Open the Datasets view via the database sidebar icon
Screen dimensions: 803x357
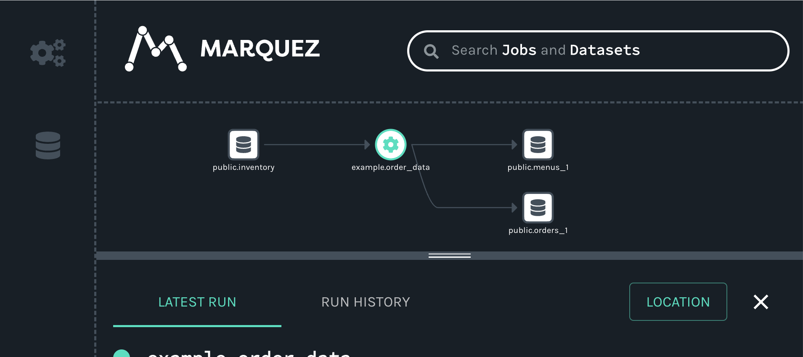pos(48,145)
